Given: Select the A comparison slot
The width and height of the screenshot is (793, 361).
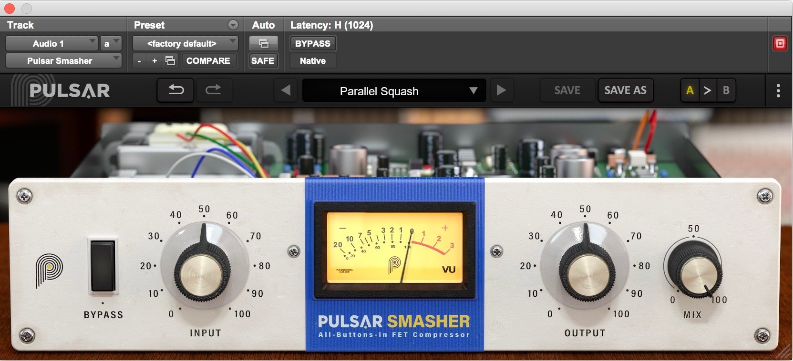Looking at the screenshot, I should [690, 90].
